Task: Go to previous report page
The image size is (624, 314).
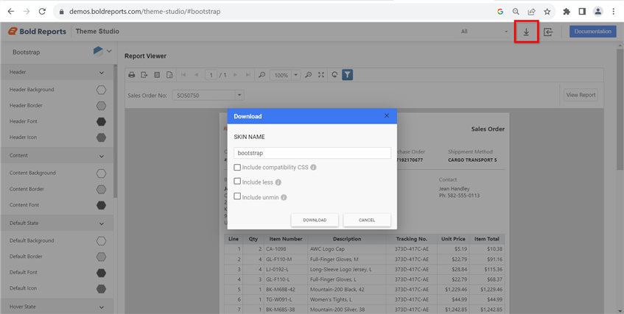Action: coord(196,75)
